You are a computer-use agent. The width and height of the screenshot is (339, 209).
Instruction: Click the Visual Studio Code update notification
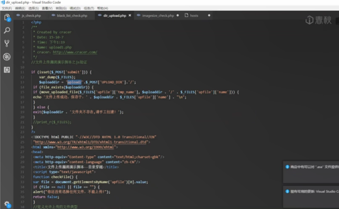314,191
